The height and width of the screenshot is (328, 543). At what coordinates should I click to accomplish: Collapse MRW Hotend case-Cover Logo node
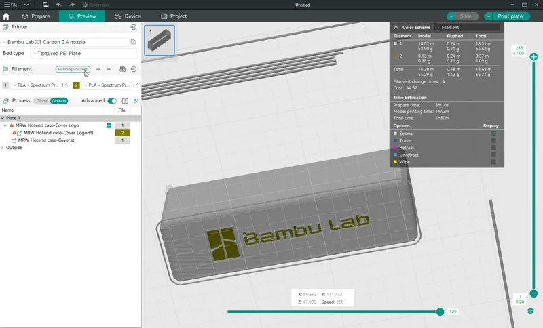pyautogui.click(x=5, y=125)
